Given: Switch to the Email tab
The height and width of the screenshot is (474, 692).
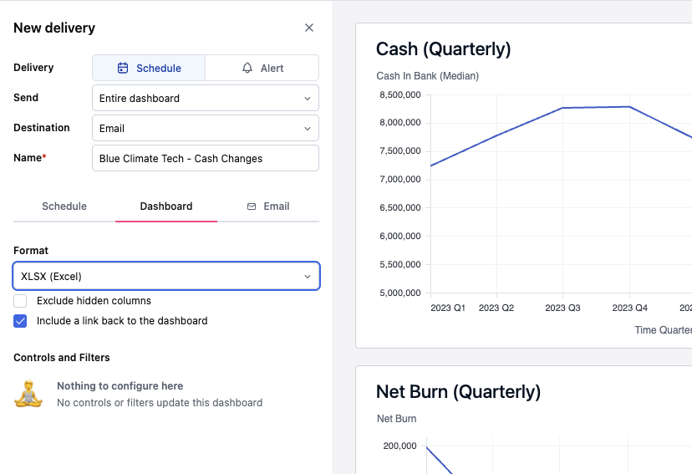Looking at the screenshot, I should 268,206.
